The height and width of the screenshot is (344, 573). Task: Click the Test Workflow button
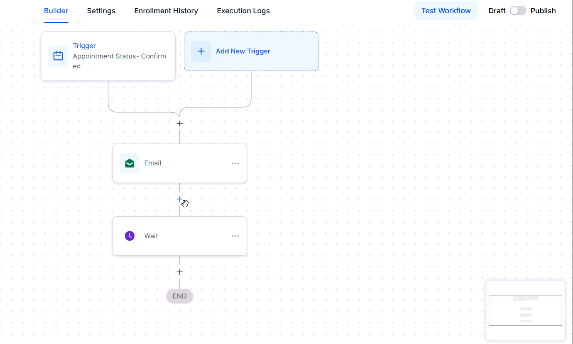coord(446,11)
